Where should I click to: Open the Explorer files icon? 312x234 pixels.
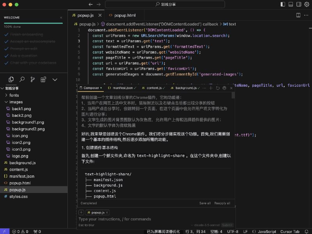point(11,80)
